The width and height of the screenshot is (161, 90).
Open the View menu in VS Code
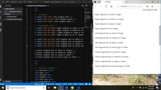pyautogui.click(x=20, y=2)
